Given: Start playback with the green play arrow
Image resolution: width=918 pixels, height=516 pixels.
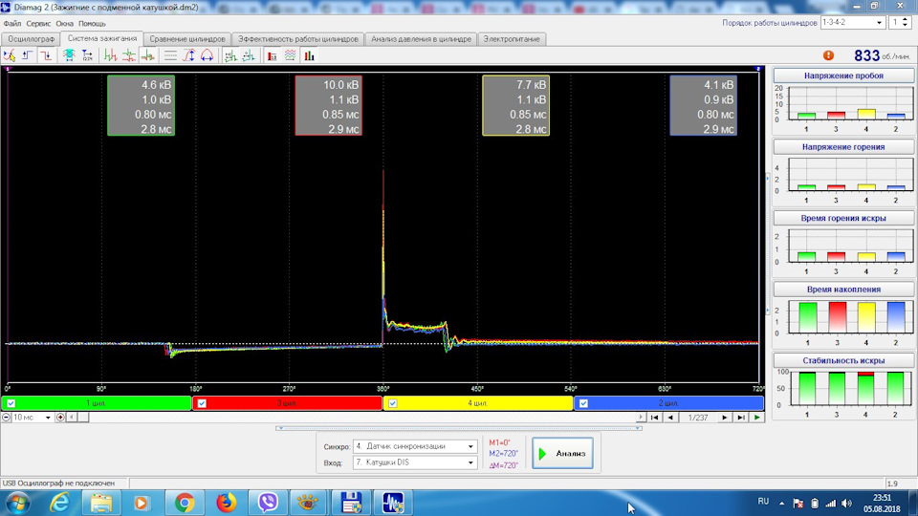Looking at the screenshot, I should pos(757,418).
